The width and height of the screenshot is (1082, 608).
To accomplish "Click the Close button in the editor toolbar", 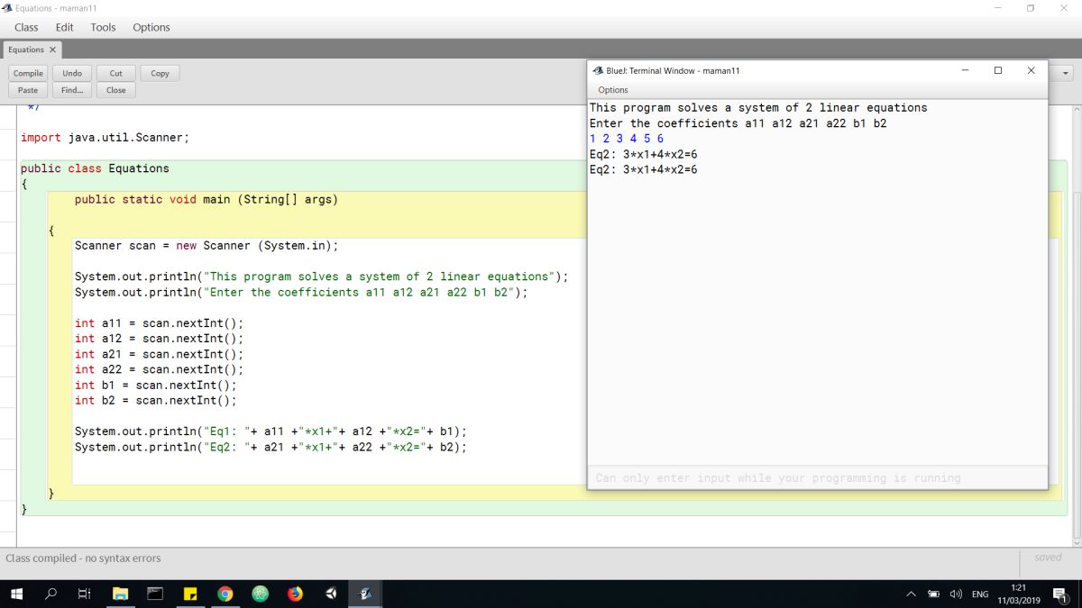I will (x=116, y=90).
